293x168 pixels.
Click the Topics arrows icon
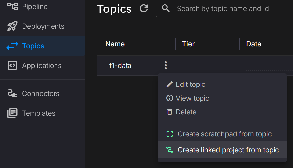click(12, 46)
